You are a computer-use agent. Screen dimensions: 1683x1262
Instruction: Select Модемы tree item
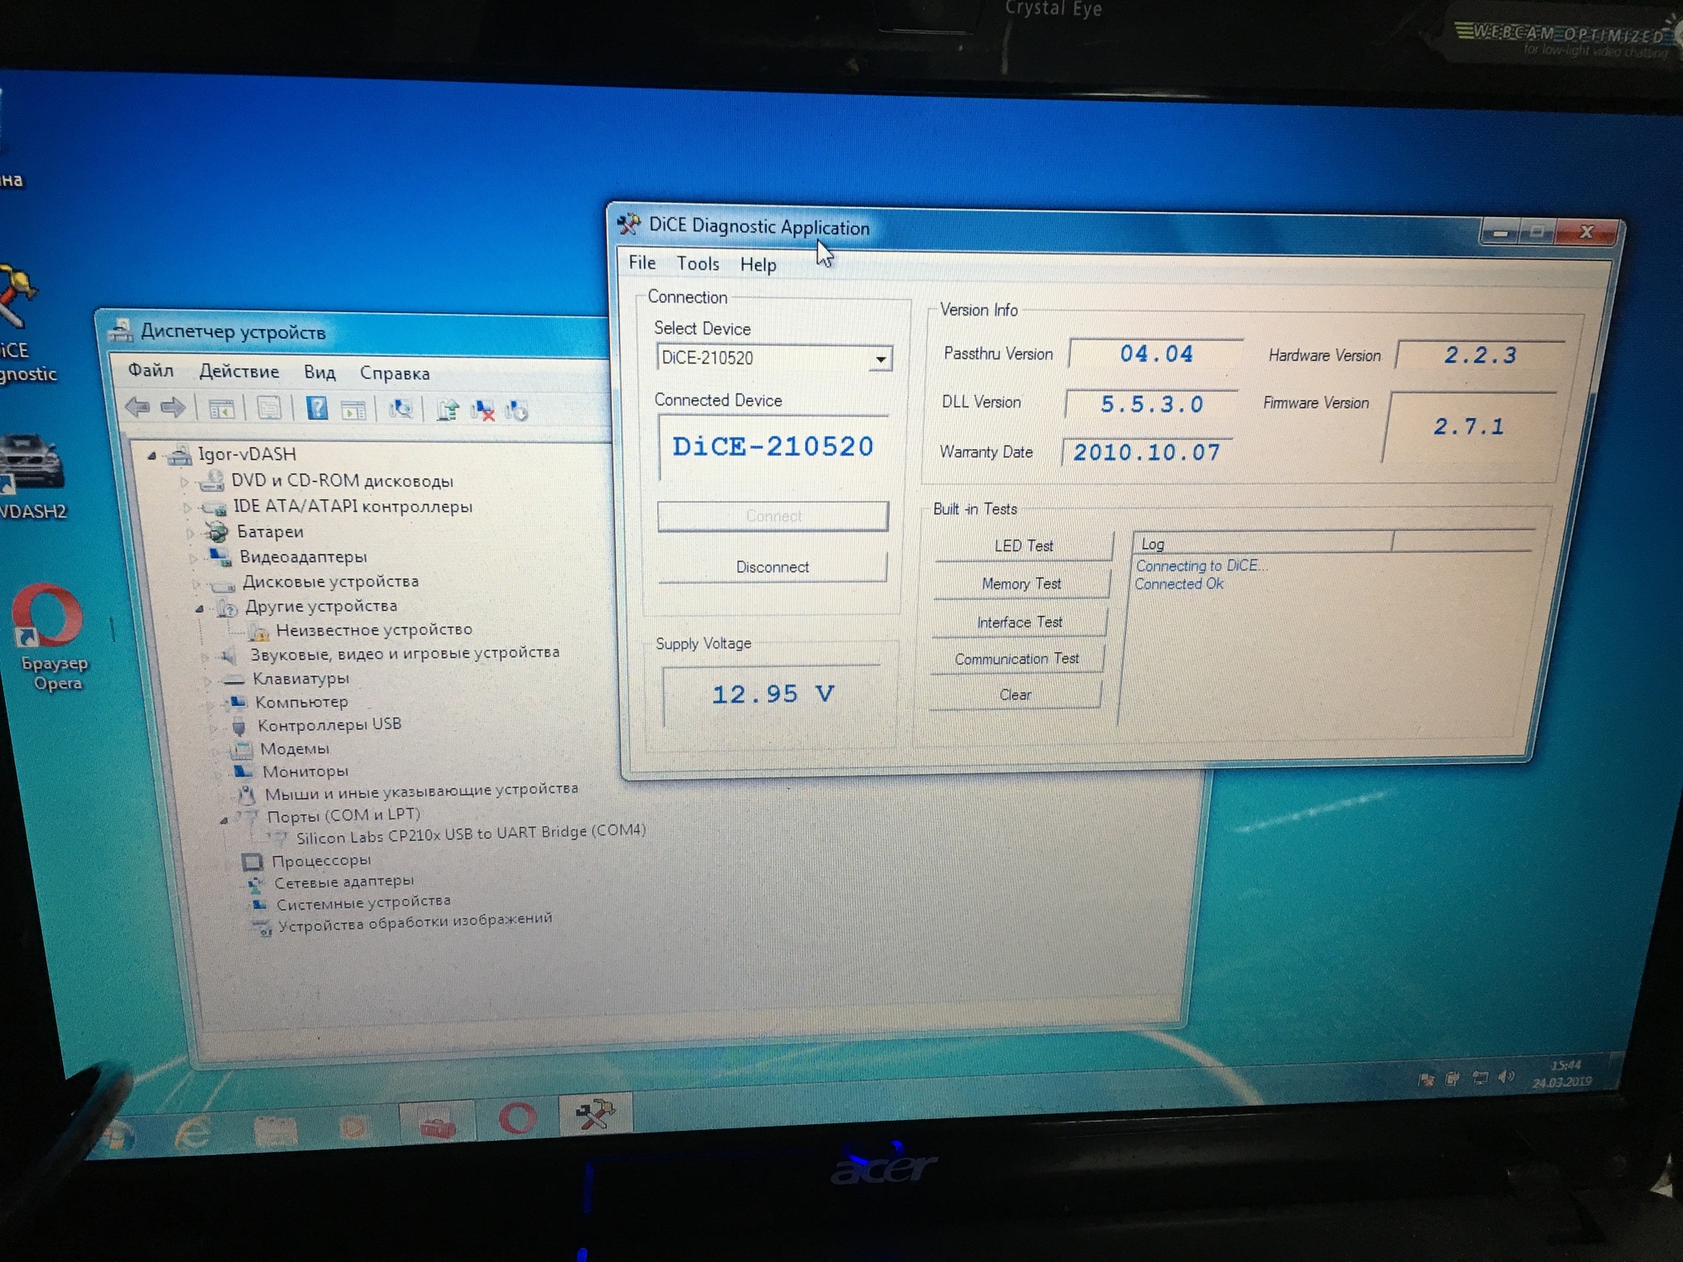294,749
